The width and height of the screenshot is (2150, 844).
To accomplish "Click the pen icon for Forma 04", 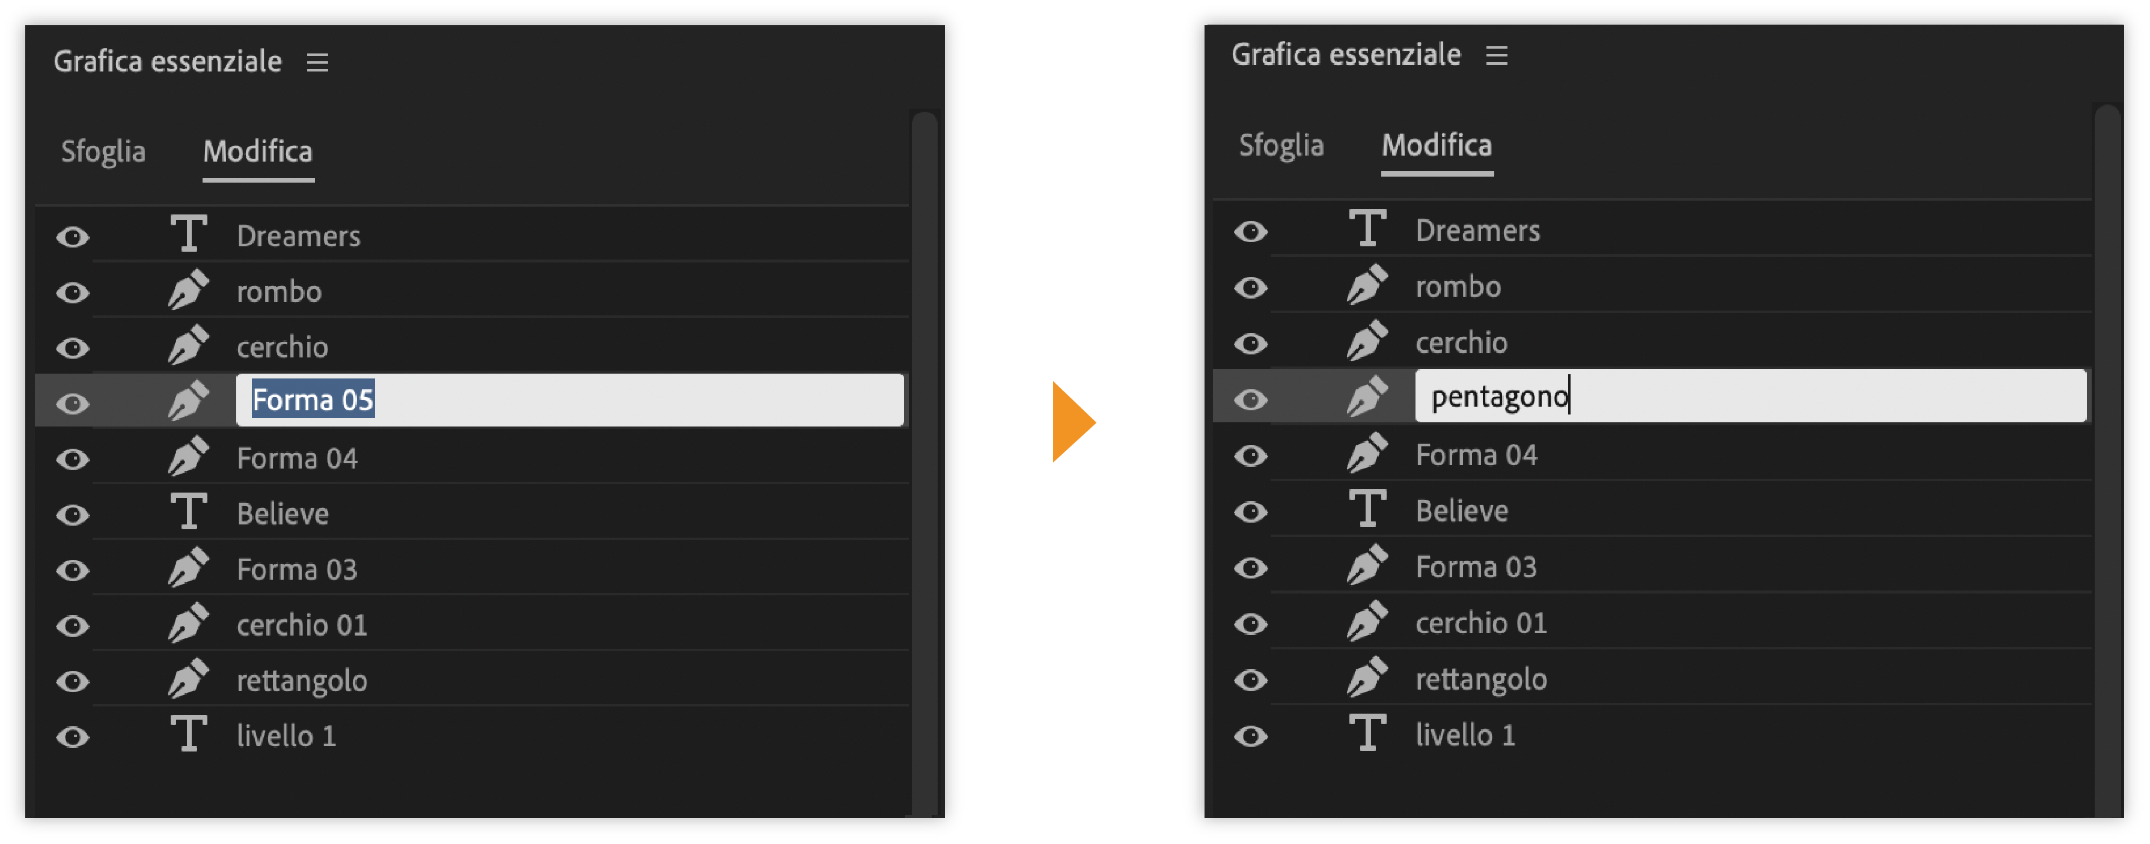I will [189, 457].
